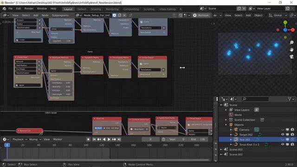Click the playhead at frame 0
Image resolution: width=297 pixels, height=167 pixels.
point(7,145)
